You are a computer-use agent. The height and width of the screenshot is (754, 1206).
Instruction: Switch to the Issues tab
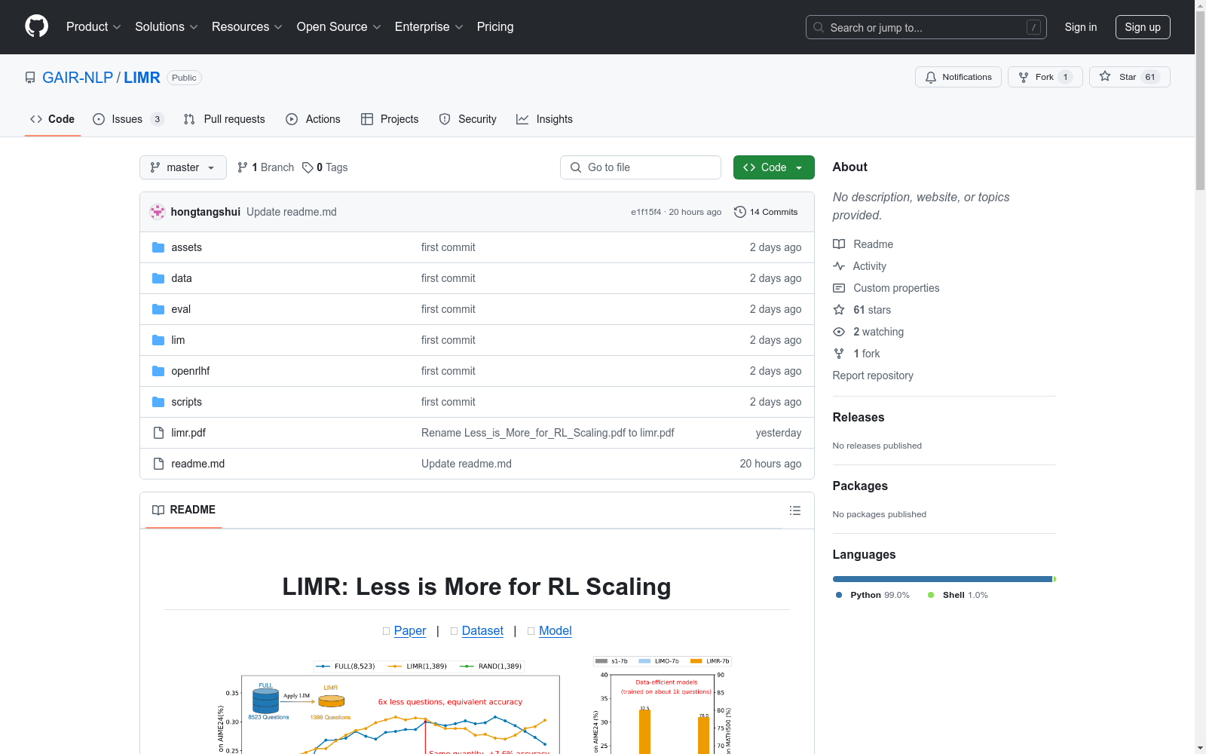point(128,119)
